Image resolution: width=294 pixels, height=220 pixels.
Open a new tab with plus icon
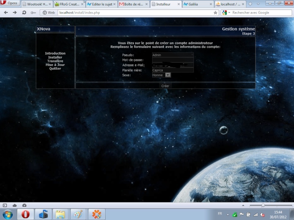[250, 4]
